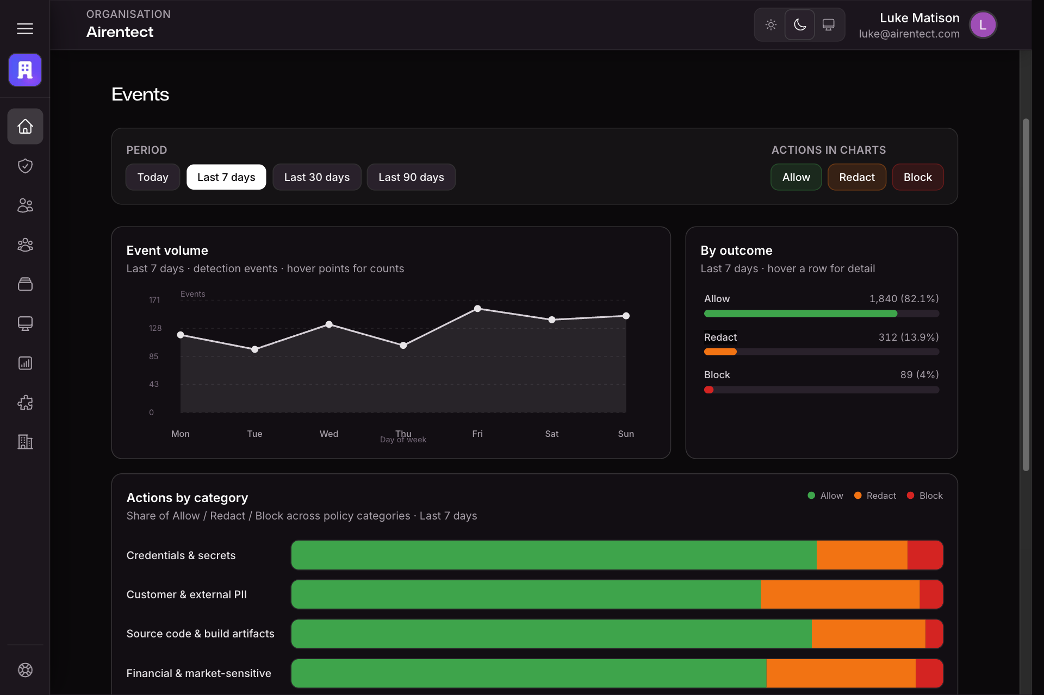Viewport: 1044px width, 695px height.
Task: Select the Last 30 days period
Action: pos(316,177)
